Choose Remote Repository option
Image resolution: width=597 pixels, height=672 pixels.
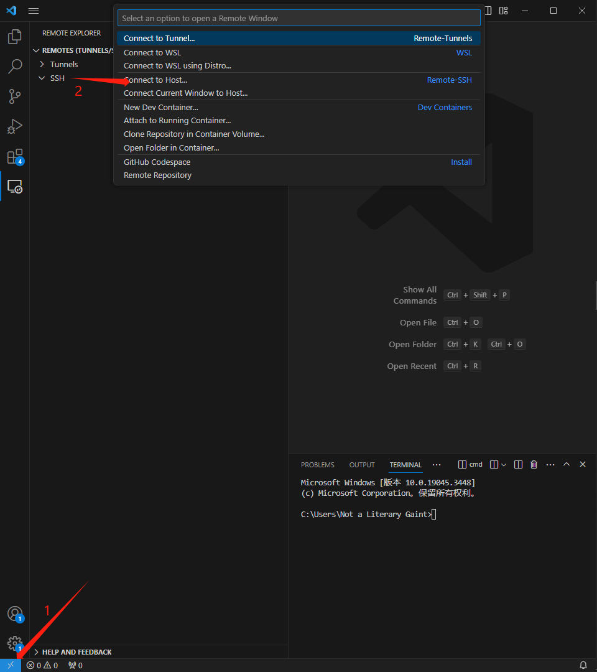coord(298,175)
